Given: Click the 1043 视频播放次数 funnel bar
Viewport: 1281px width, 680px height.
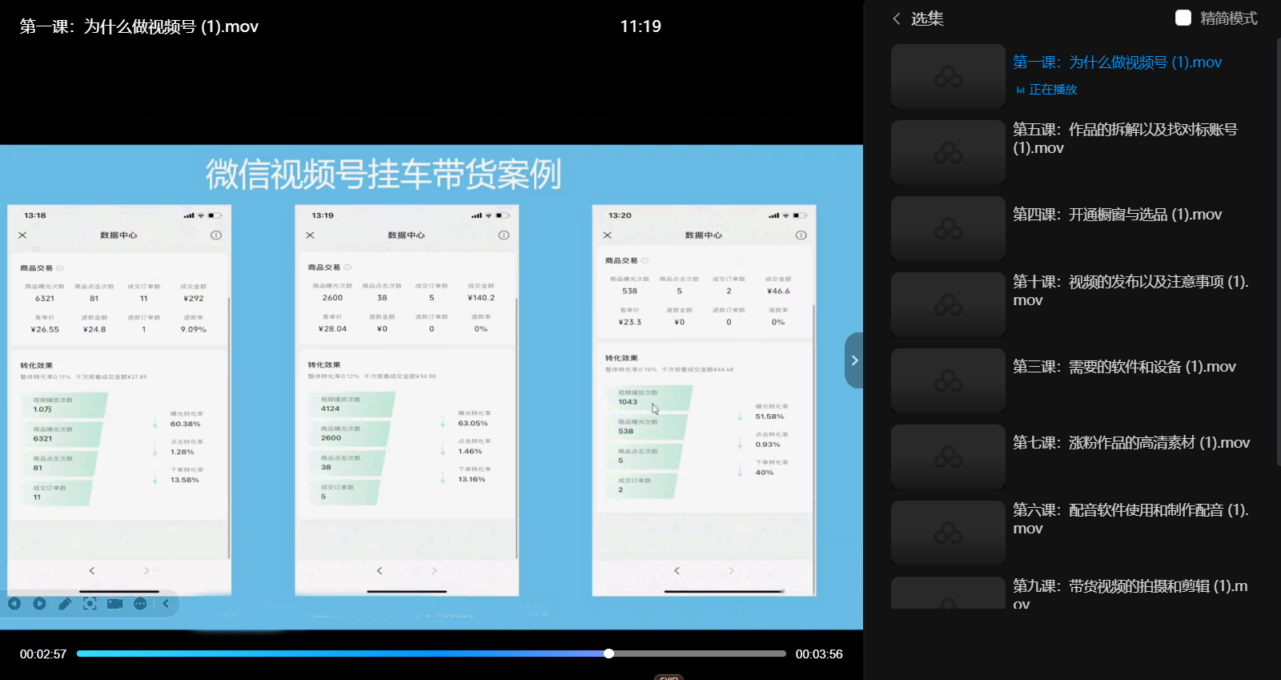Looking at the screenshot, I should coord(651,398).
